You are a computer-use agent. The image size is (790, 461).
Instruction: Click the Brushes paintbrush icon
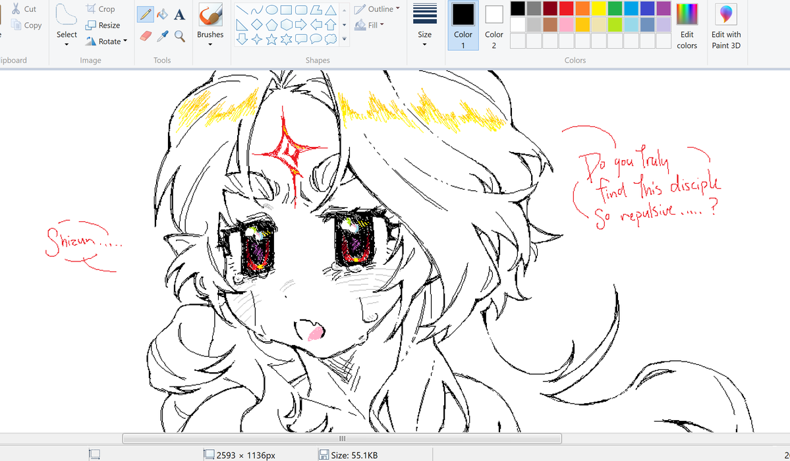[x=210, y=15]
